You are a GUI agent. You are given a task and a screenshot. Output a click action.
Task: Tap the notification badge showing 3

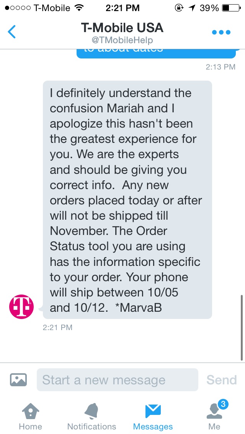223,405
